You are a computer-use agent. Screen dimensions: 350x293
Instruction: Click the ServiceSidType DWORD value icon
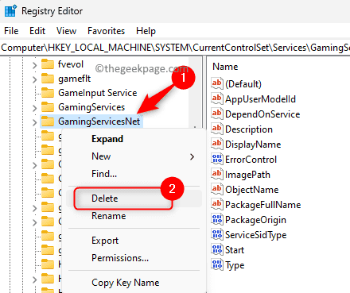click(216, 234)
